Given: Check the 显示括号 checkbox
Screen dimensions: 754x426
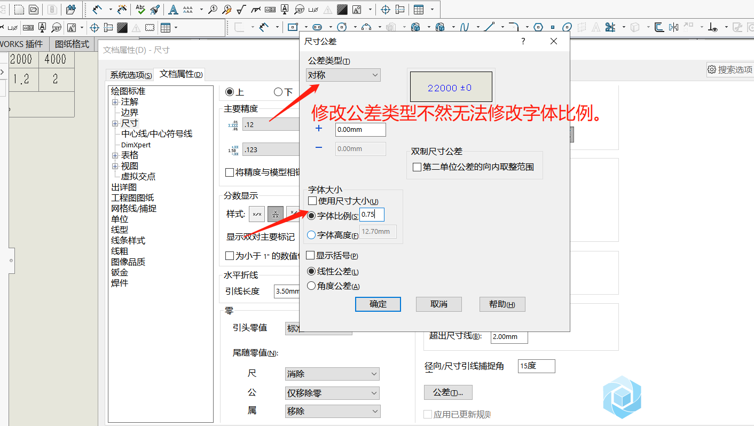Looking at the screenshot, I should (x=310, y=256).
